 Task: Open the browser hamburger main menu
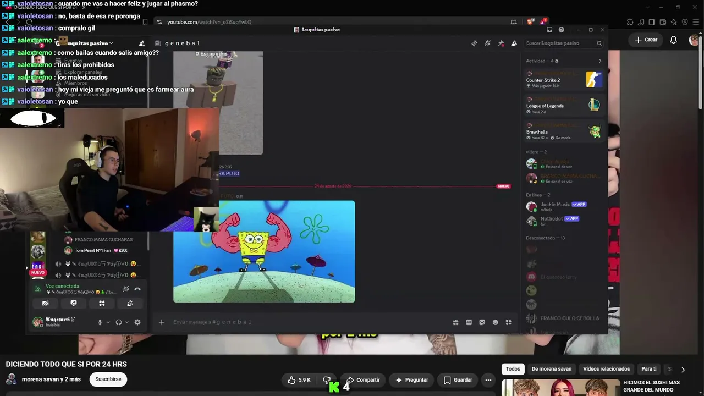(695, 22)
